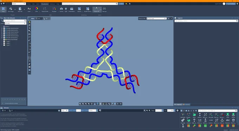Click the eye icon in bottom viewport toolbar
Screen dimensions: 239x131
coord(121,104)
